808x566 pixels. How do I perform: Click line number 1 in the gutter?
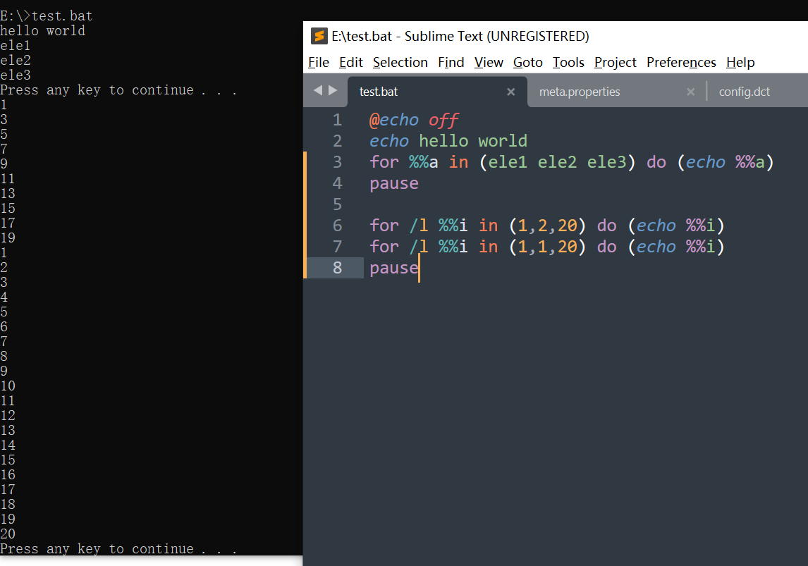coord(338,120)
